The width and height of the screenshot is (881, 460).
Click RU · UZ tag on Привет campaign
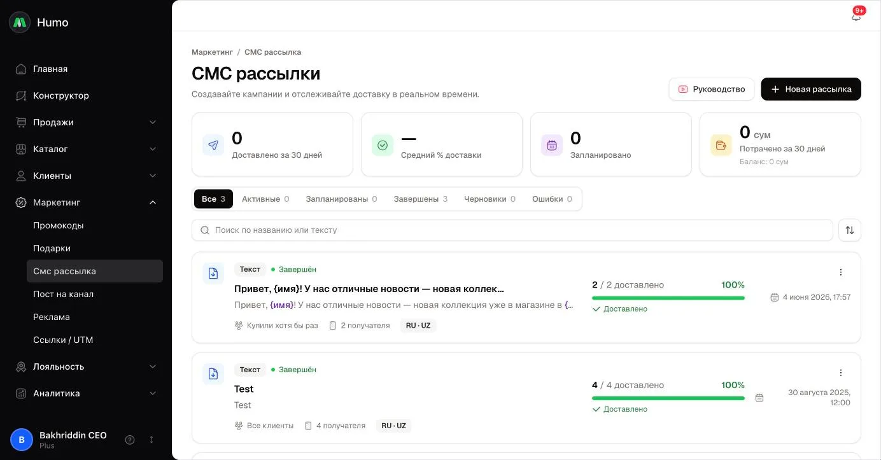coord(418,326)
